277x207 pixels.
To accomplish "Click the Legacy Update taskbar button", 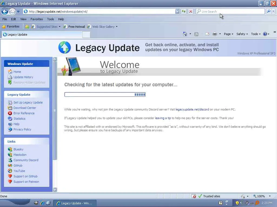I will pos(75,203).
